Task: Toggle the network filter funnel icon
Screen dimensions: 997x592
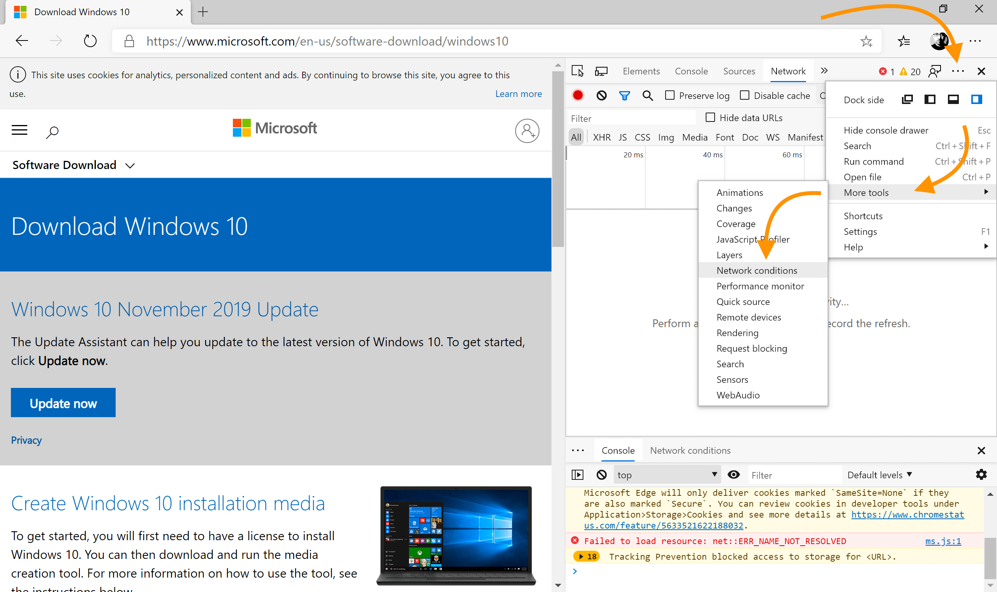Action: (625, 95)
